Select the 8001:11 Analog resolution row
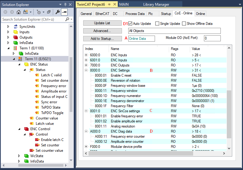 click(x=155, y=126)
